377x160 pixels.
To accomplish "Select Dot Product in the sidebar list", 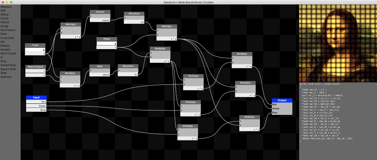I will click(x=8, y=30).
